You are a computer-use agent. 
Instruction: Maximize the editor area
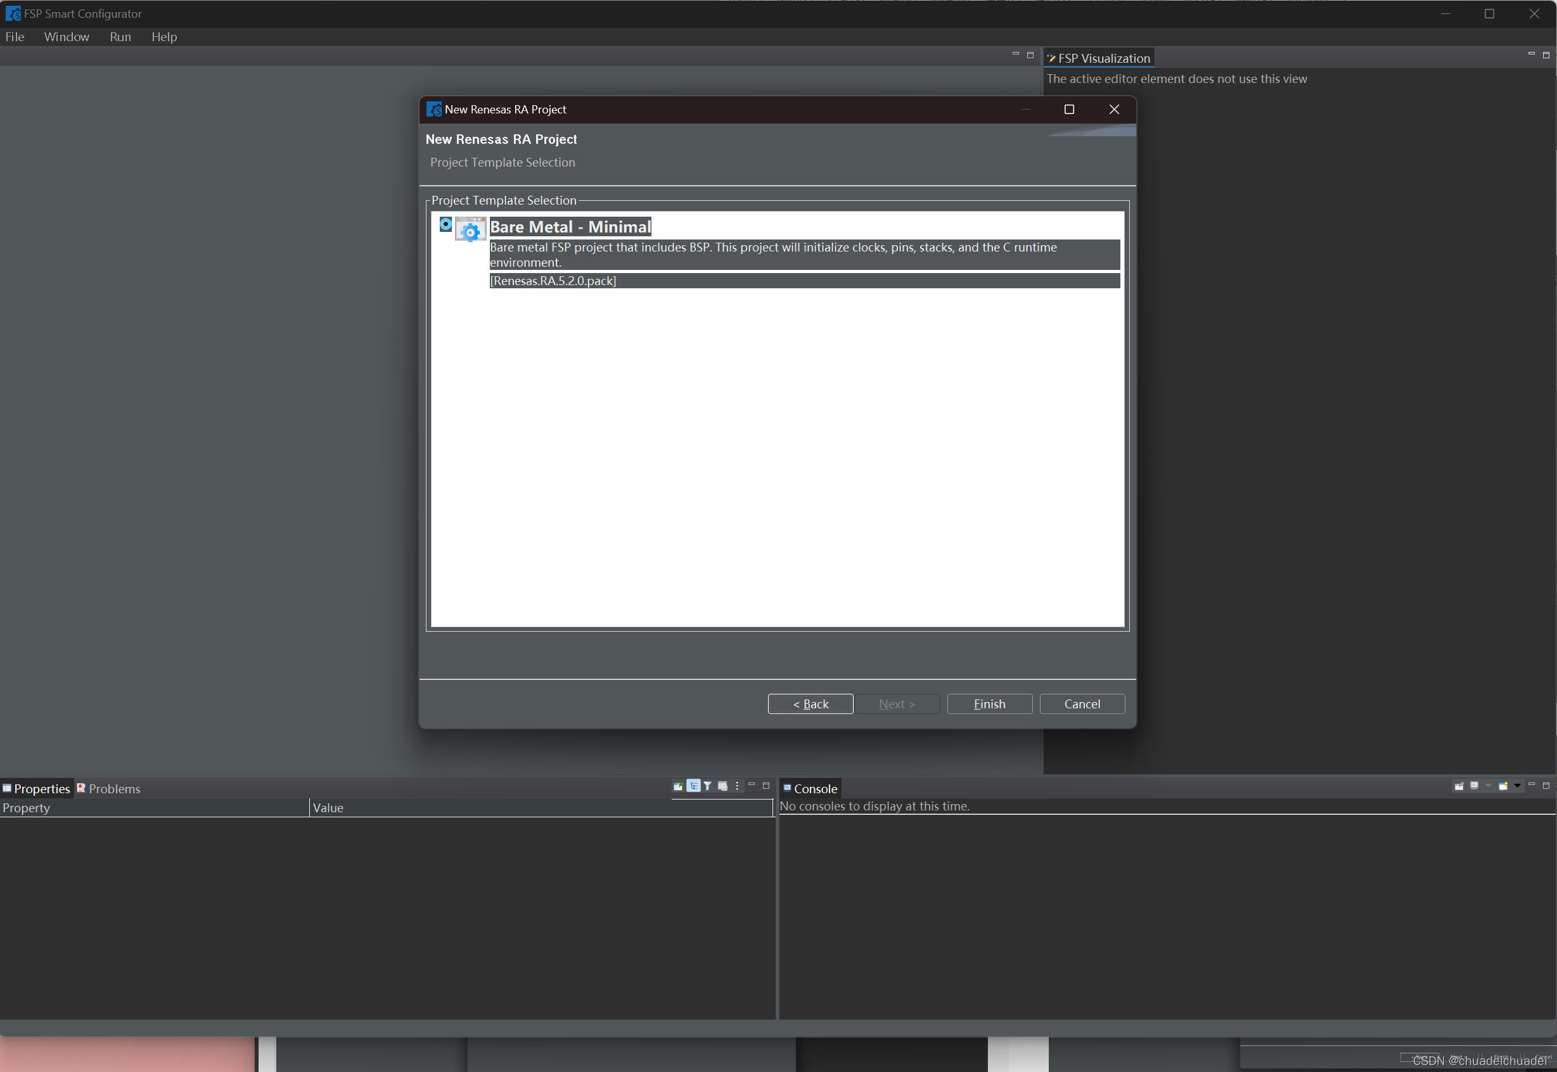(x=1030, y=55)
